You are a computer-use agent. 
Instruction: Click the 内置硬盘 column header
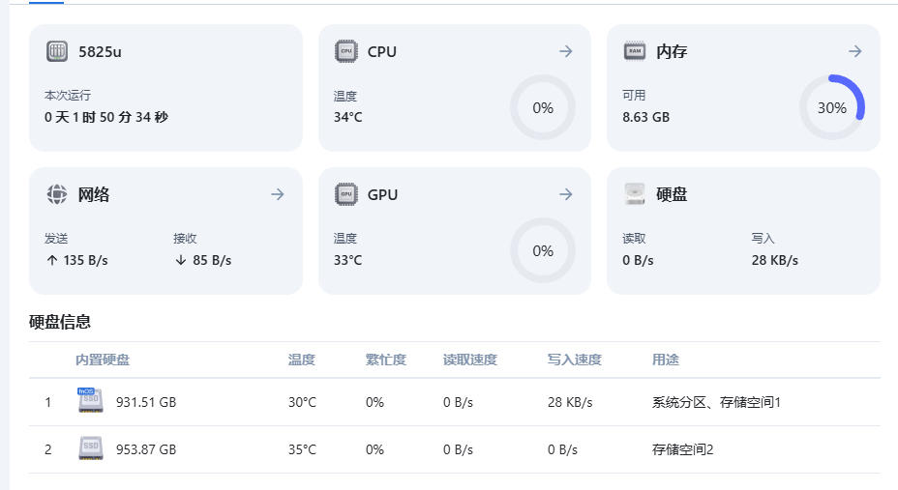click(x=103, y=360)
